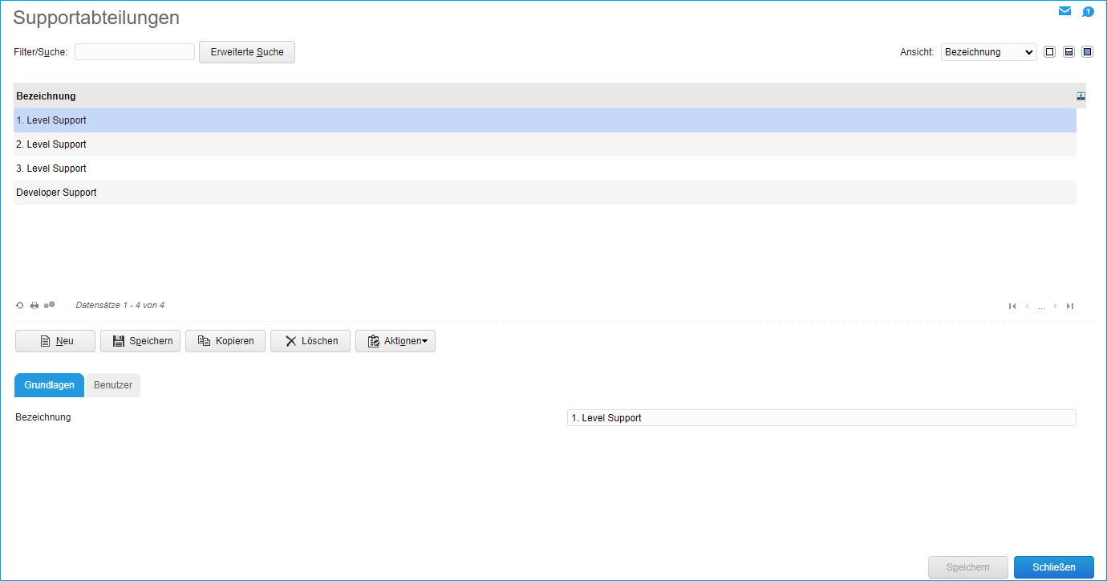Screen dimensions: 1107x581
Task: Click the greyed Speichern button beside Schließen
Action: coord(968,567)
